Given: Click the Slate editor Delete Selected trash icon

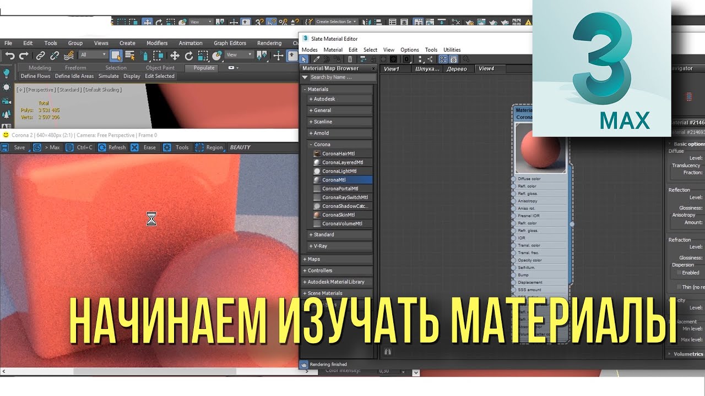Looking at the screenshot, I should (350, 59).
